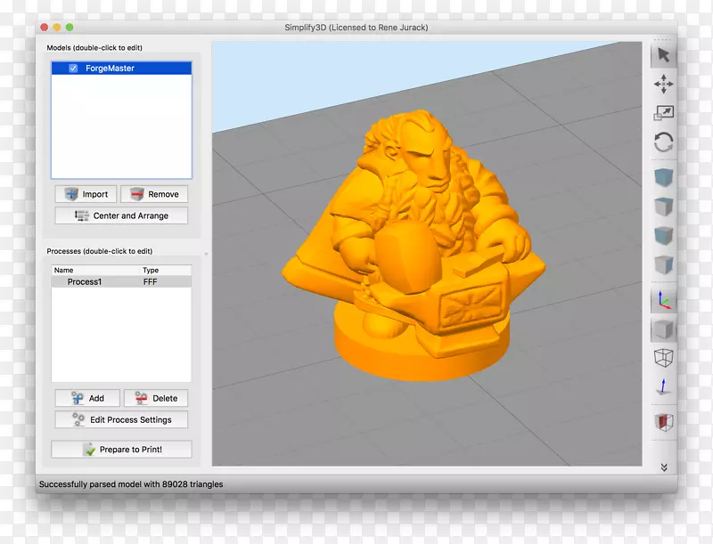This screenshot has width=713, height=544.
Task: Click the Import model button
Action: pyautogui.click(x=86, y=194)
